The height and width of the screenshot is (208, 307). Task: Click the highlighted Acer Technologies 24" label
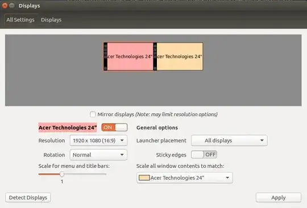(68, 128)
